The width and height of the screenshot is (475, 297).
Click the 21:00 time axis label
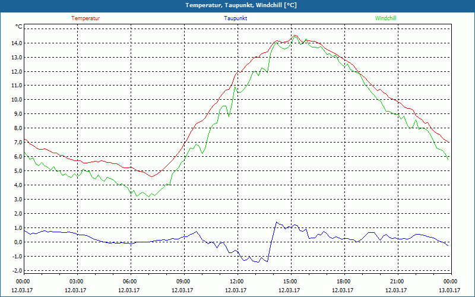coord(397,282)
